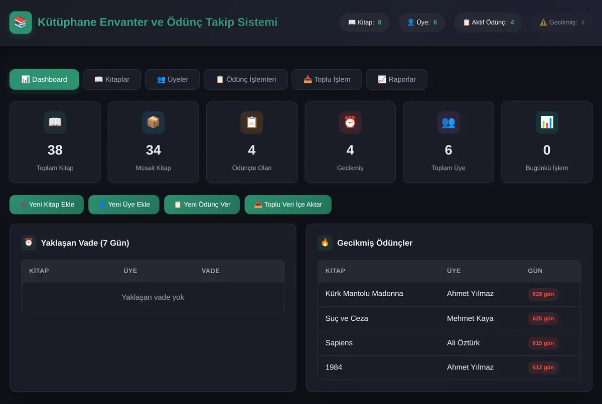The width and height of the screenshot is (602, 404).
Task: Click member name Mehmet Kaya
Action: 470,318
